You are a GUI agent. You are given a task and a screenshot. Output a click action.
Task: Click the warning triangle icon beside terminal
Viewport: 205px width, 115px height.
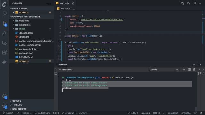tap(203, 73)
